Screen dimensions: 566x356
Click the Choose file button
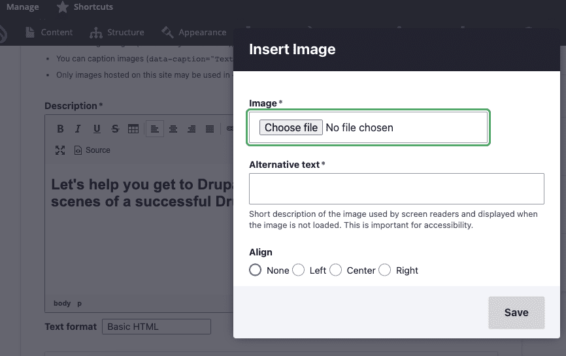(x=291, y=127)
